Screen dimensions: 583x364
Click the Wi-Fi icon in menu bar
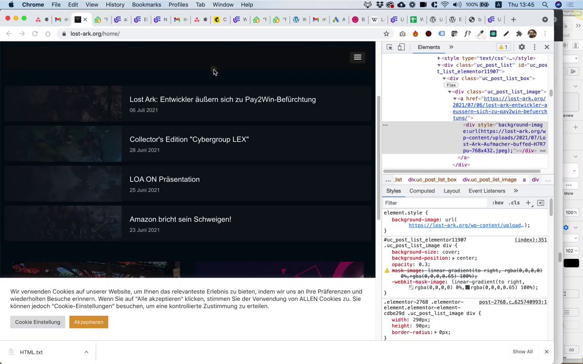click(x=445, y=5)
